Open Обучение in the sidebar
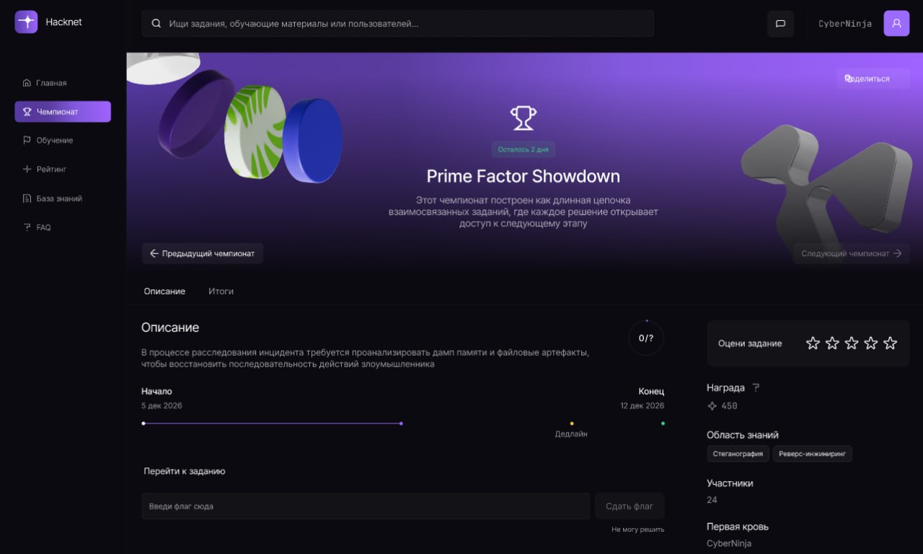This screenshot has height=554, width=923. pos(63,141)
